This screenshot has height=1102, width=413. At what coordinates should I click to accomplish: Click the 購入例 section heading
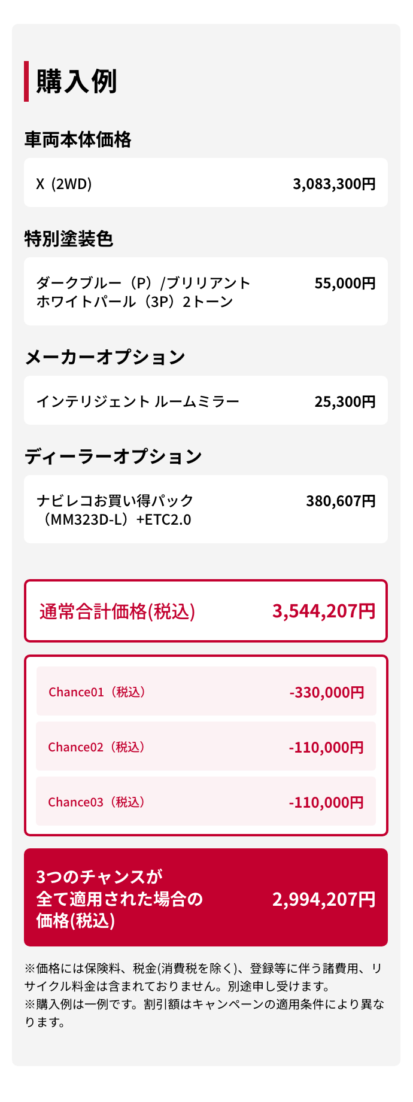[77, 81]
